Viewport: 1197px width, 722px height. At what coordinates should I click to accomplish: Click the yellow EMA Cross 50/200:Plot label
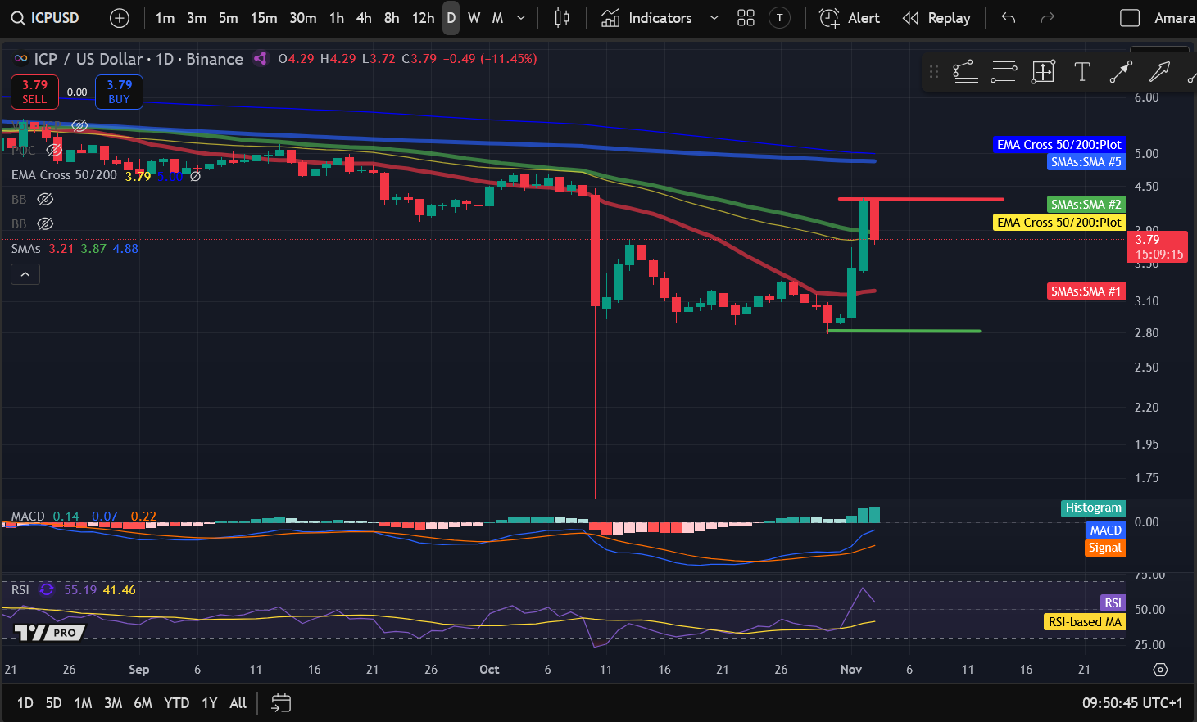click(x=1059, y=222)
